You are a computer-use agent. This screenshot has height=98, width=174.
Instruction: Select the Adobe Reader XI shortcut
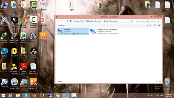pyautogui.click(x=24, y=69)
